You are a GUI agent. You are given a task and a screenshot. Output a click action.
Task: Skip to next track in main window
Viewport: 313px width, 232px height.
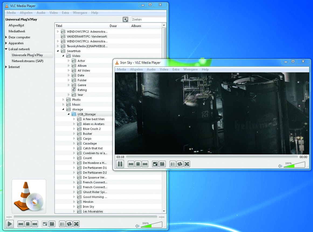[35, 224]
